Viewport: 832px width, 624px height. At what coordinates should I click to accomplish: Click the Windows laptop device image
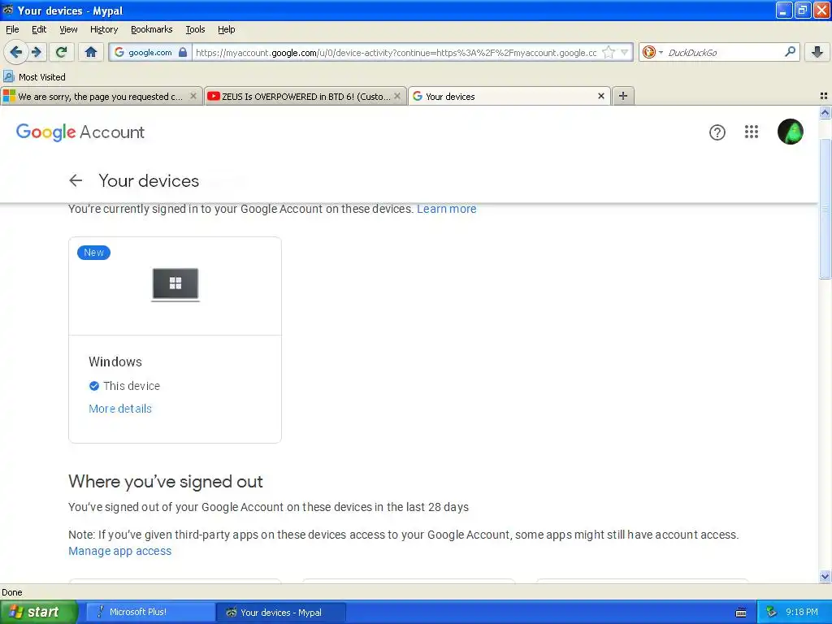(175, 285)
